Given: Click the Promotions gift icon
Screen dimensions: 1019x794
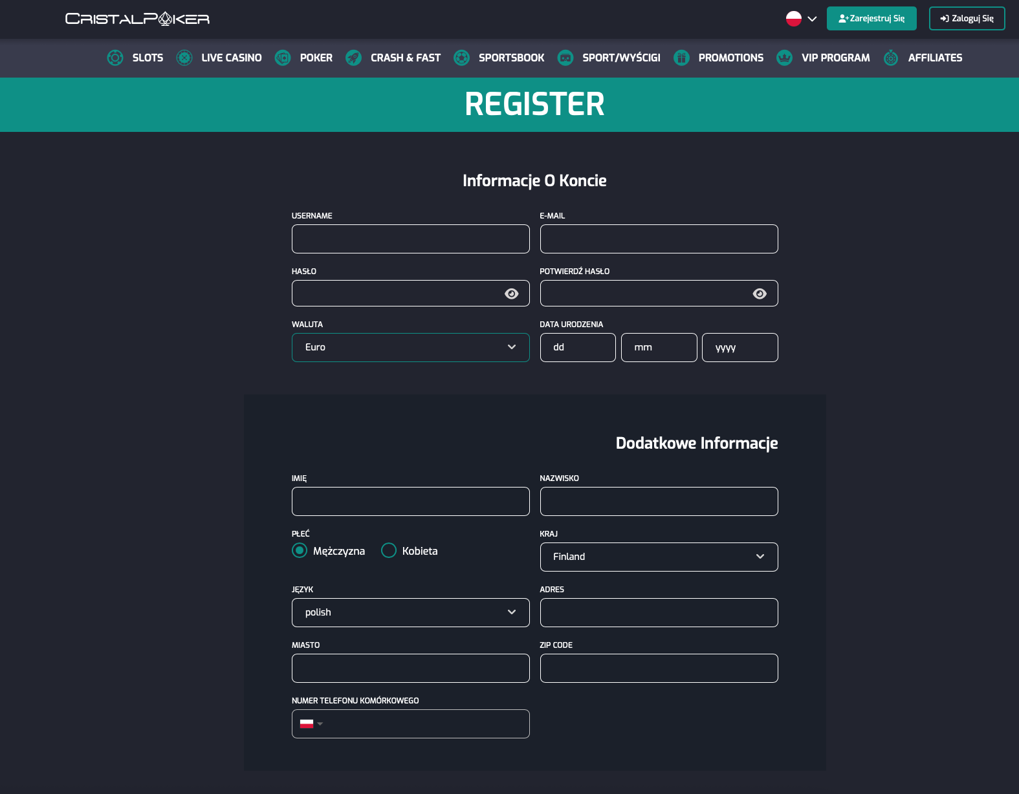Looking at the screenshot, I should [x=681, y=58].
